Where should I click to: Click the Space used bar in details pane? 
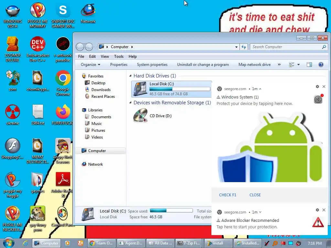pos(171,211)
